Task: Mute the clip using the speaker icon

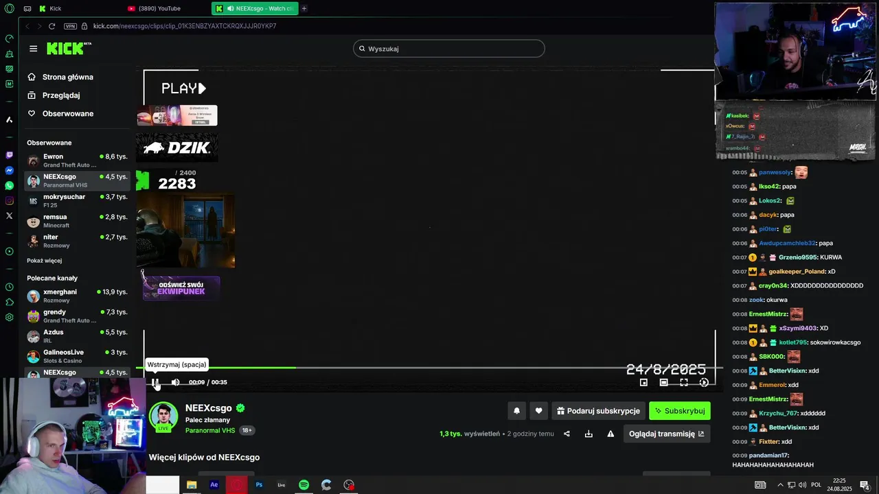Action: pos(175,382)
